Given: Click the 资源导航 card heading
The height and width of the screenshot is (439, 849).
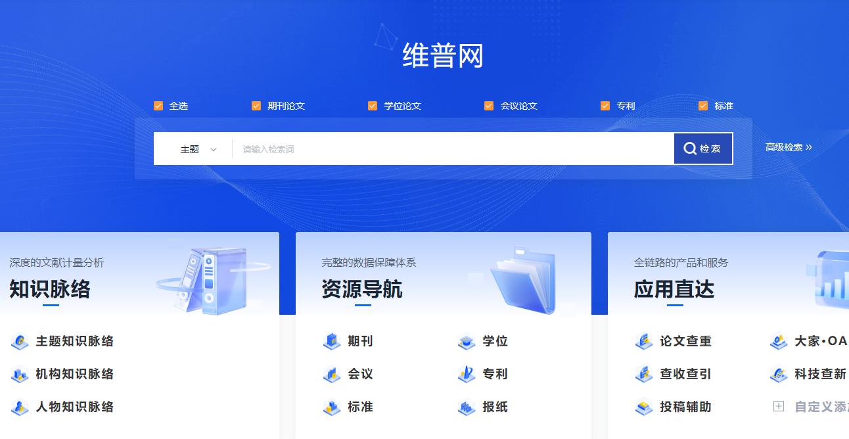Looking at the screenshot, I should pyautogui.click(x=362, y=289).
